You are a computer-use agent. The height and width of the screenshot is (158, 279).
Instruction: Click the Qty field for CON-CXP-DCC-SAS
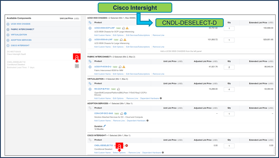(x=229, y=114)
